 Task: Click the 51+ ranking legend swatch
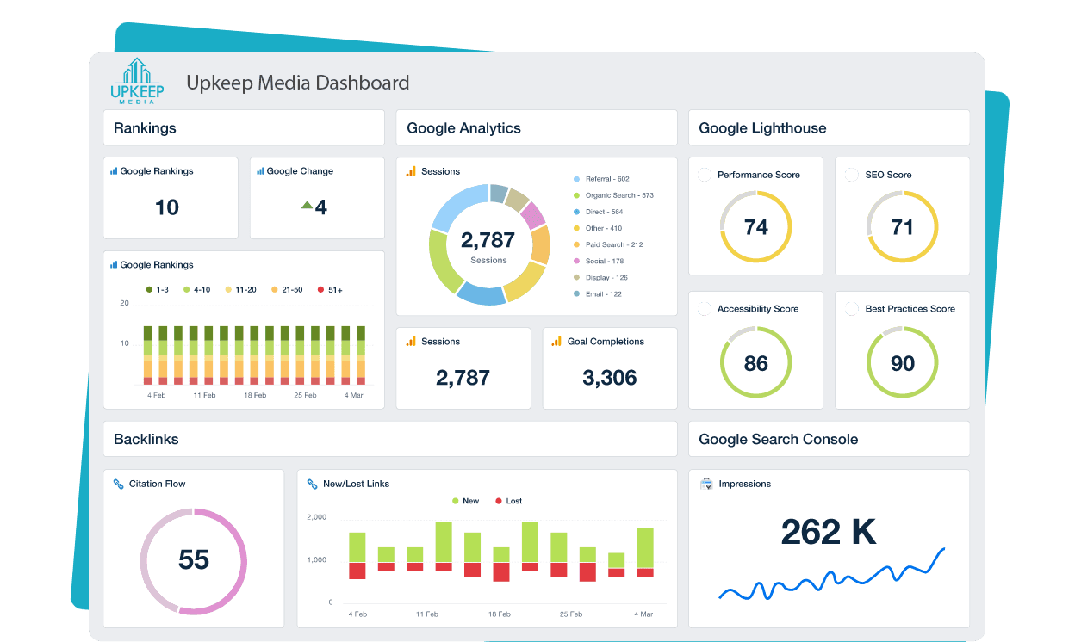tap(321, 290)
